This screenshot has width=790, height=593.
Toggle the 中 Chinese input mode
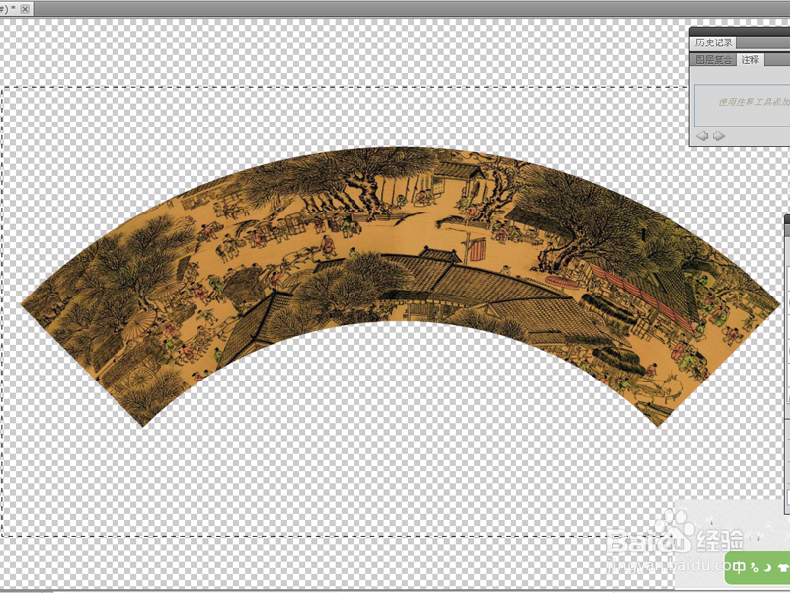[x=738, y=567]
